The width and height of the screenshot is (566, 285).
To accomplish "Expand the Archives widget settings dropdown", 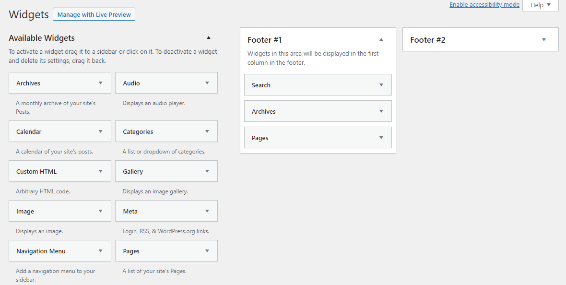I will tap(101, 83).
